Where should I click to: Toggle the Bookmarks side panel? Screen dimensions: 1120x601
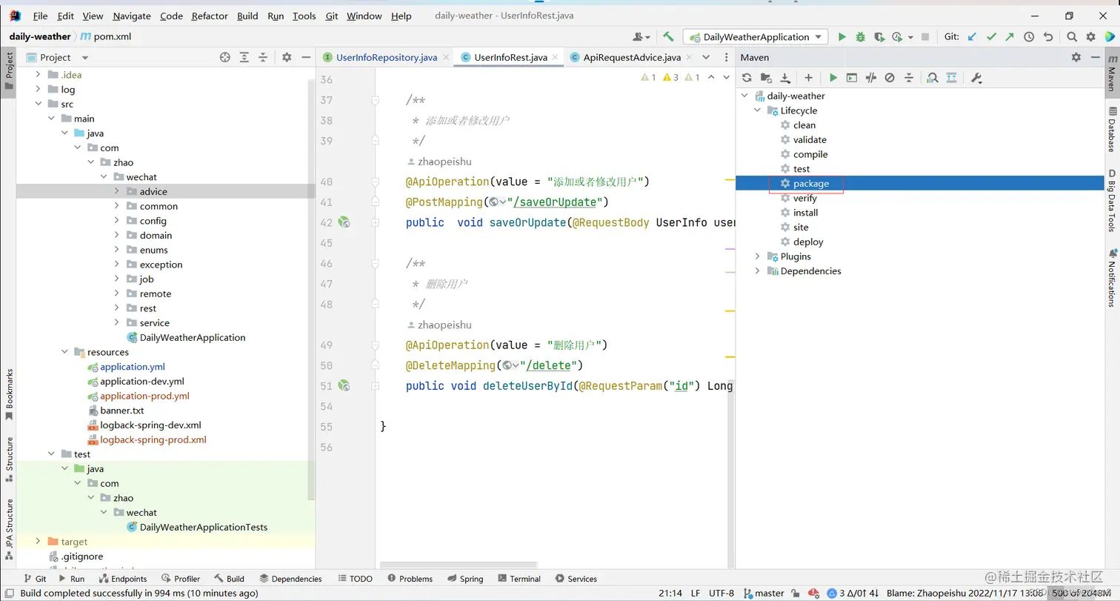point(9,394)
